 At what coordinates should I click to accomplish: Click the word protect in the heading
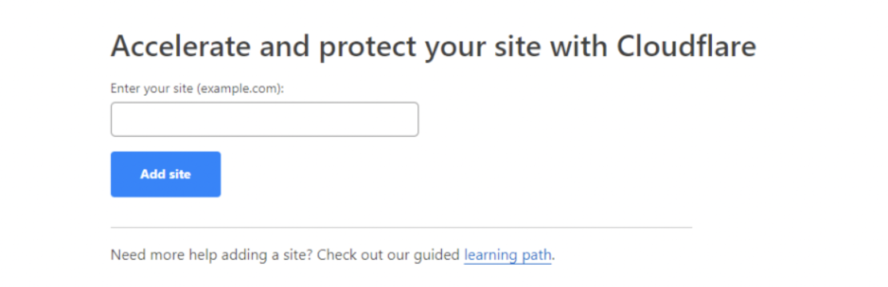(368, 48)
